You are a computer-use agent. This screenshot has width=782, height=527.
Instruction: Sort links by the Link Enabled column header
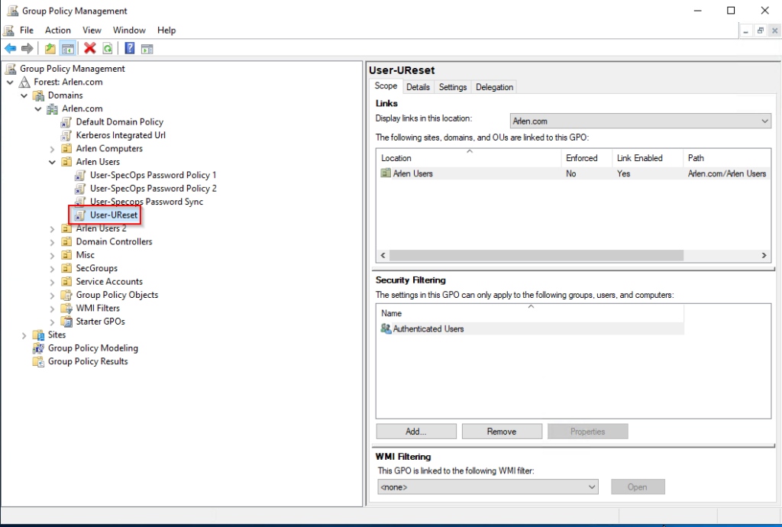[x=648, y=158]
